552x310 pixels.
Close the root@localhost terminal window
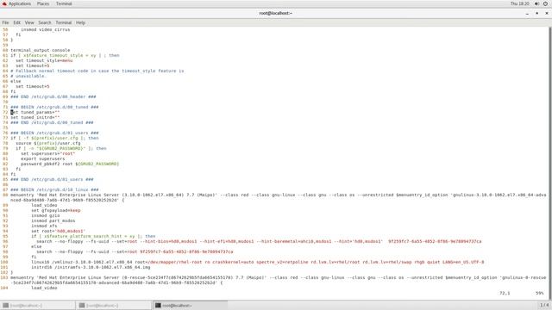point(547,14)
